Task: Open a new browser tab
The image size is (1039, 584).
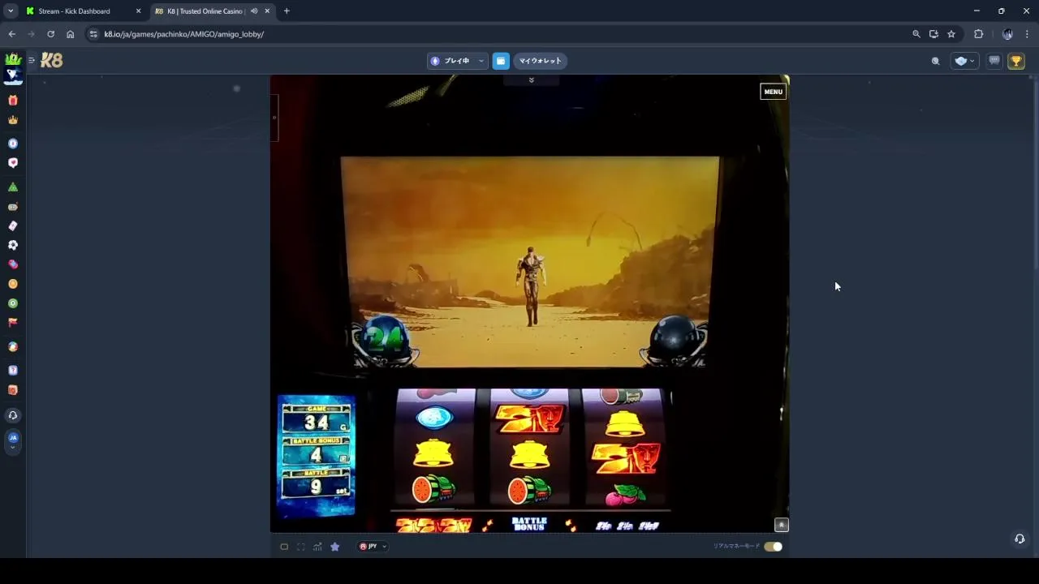Action: tap(287, 11)
